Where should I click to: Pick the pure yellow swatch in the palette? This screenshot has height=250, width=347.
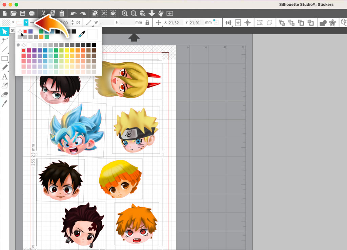tap(67, 51)
